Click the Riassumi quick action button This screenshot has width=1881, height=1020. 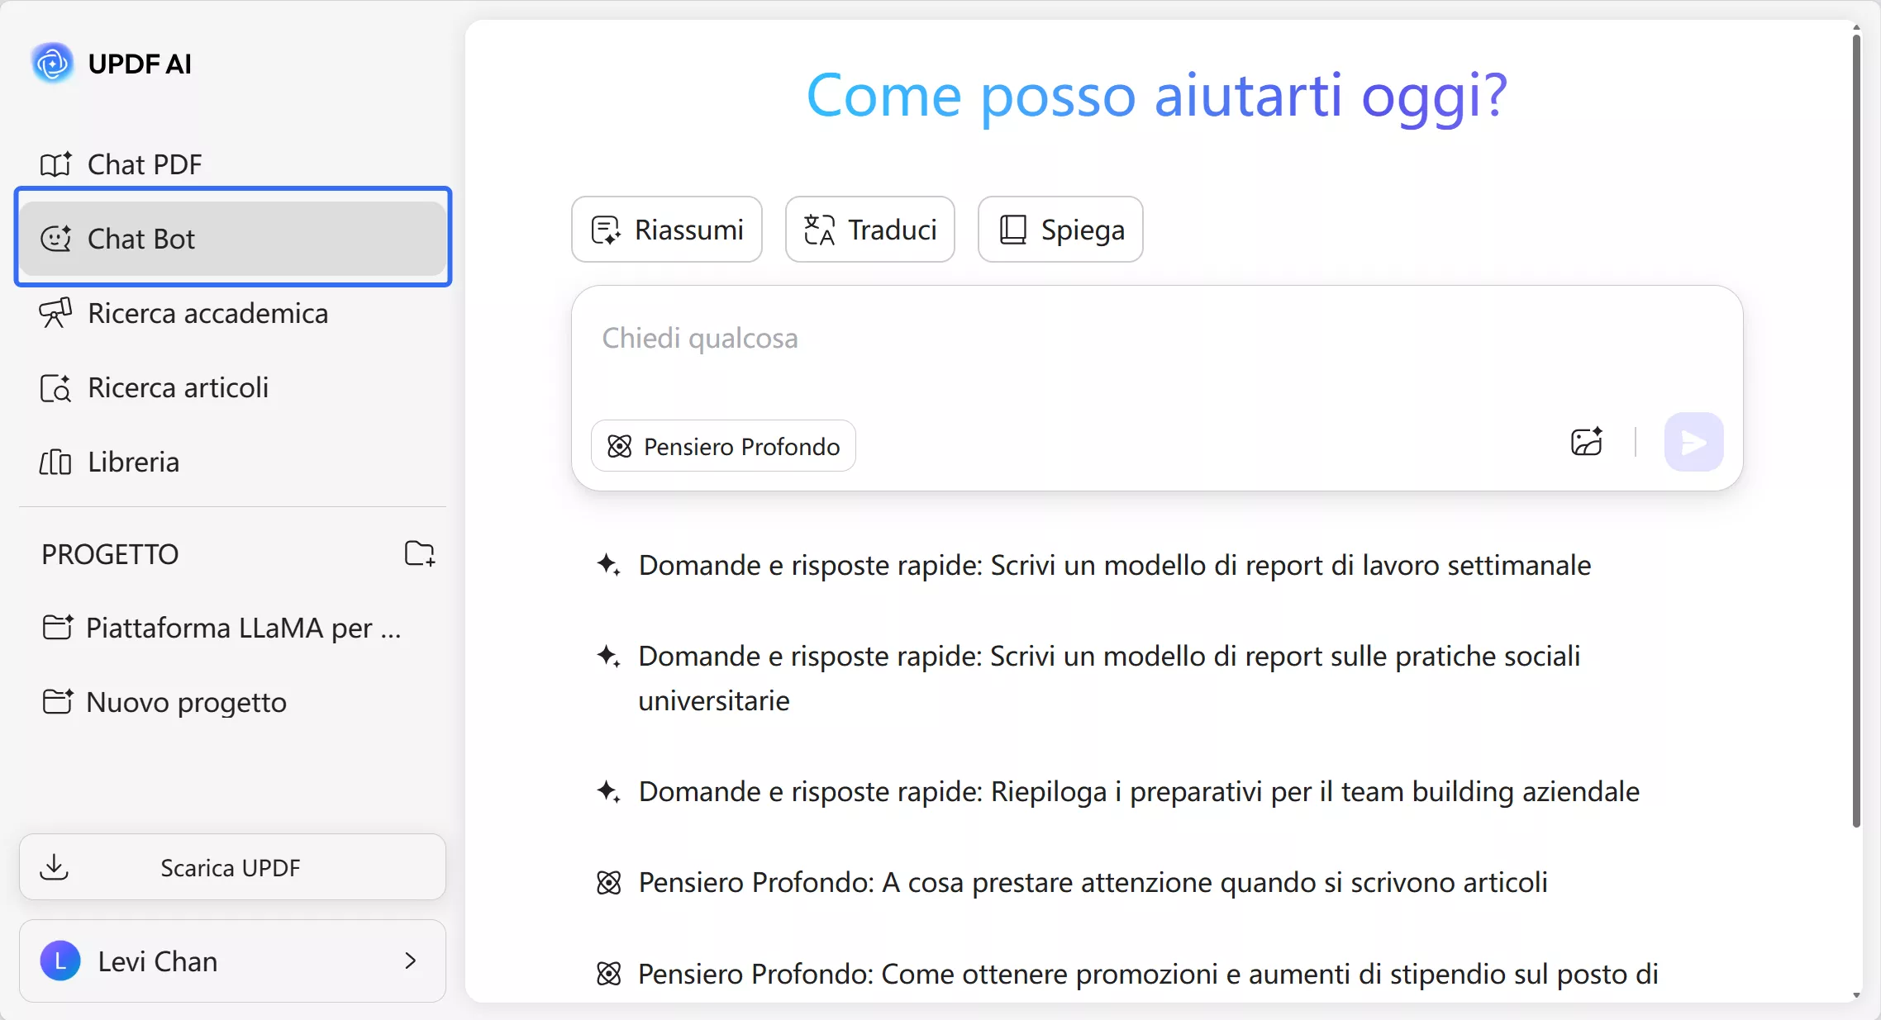667,230
